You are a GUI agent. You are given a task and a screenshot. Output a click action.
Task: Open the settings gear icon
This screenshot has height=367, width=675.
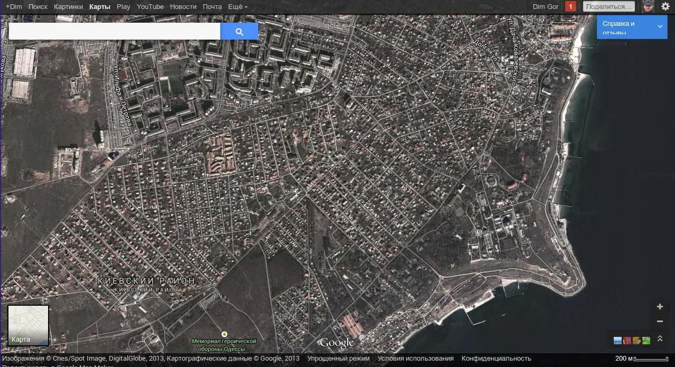tap(665, 6)
